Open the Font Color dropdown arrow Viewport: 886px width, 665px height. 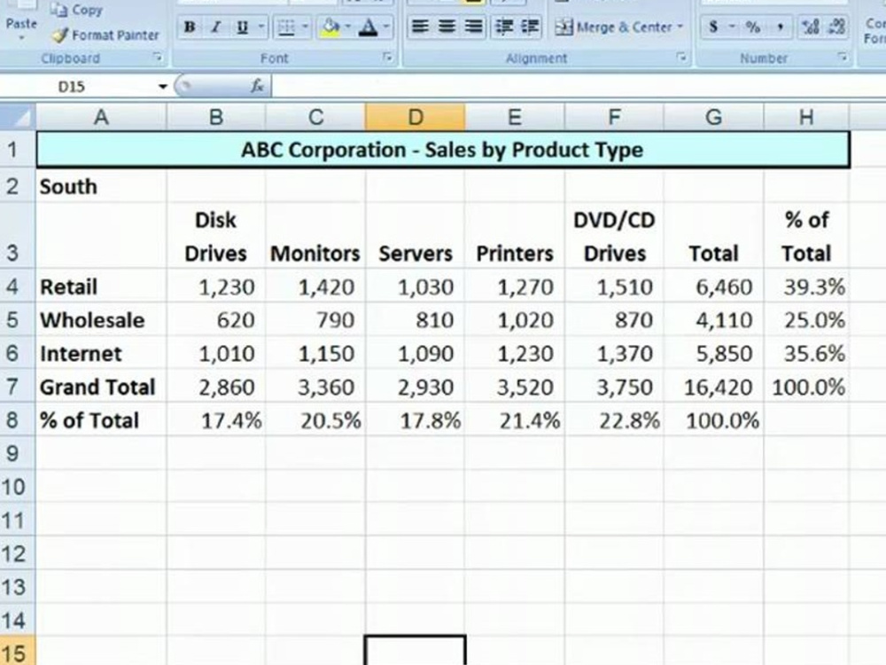[386, 27]
